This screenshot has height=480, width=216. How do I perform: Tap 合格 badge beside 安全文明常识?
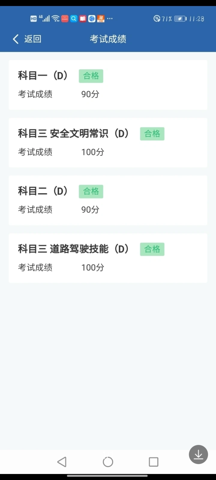[152, 134]
